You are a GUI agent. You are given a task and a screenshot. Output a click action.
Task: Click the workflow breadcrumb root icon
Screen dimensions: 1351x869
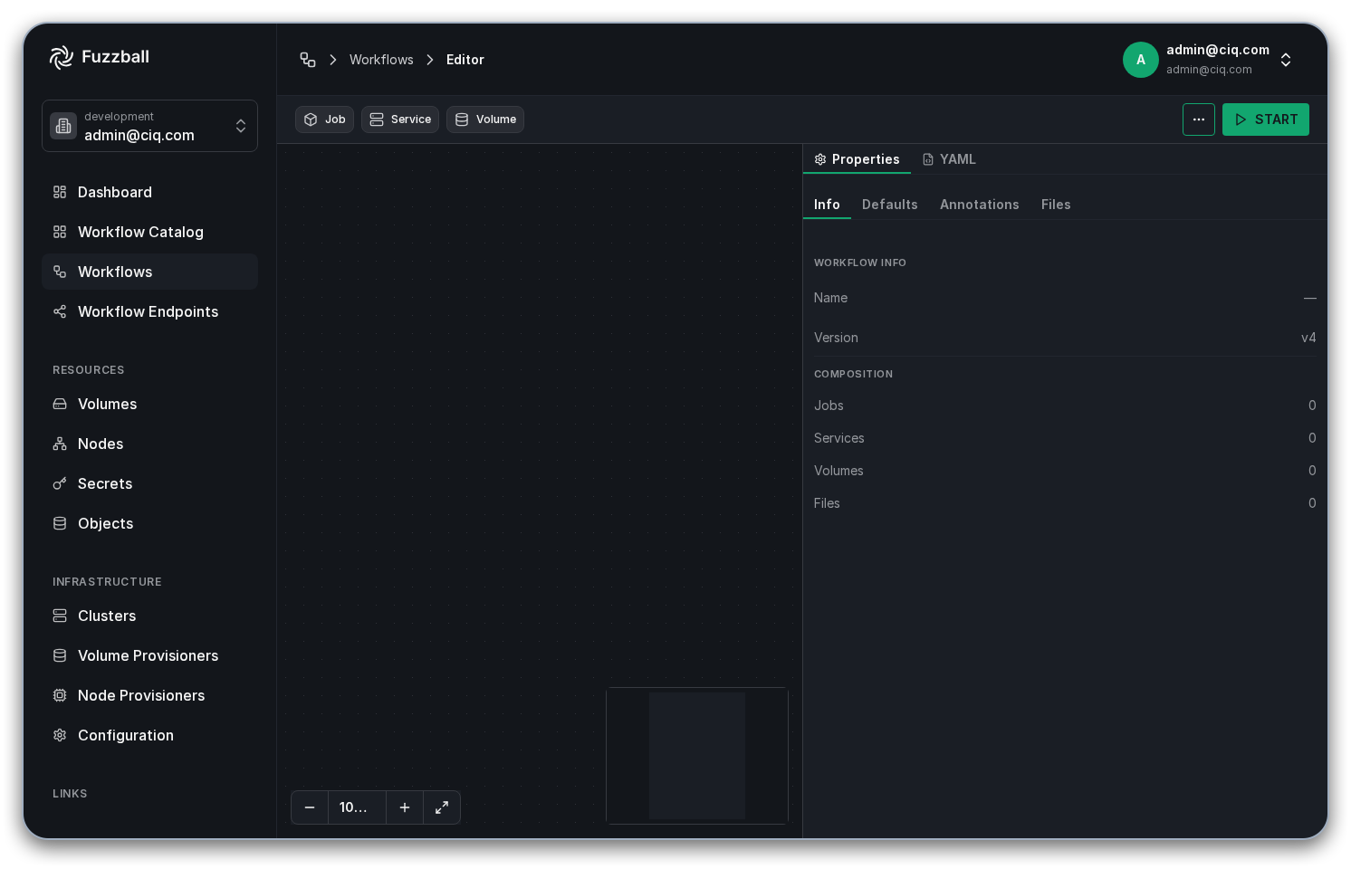pos(308,60)
